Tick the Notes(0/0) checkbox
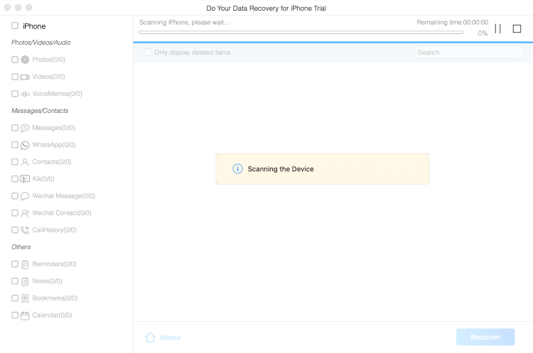The height and width of the screenshot is (353, 533). [x=15, y=281]
